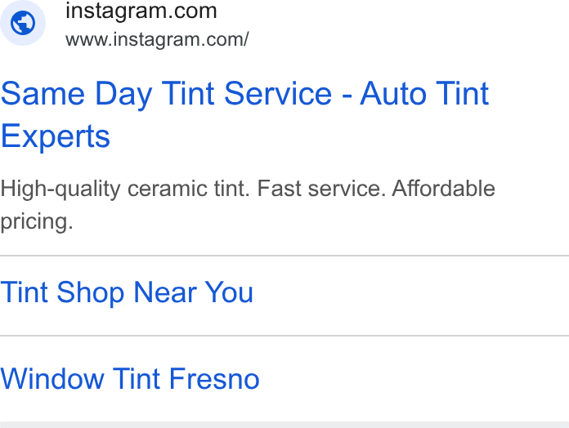The image size is (569, 428).
Task: Open the instagram.com site name
Action: coord(141,11)
